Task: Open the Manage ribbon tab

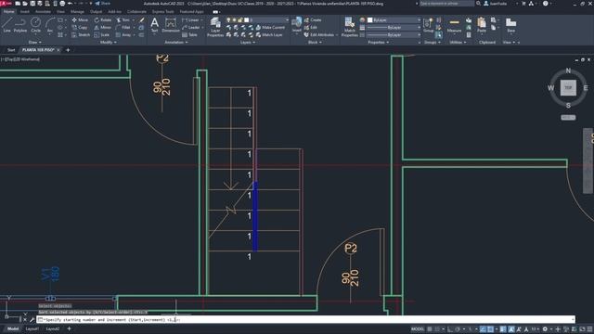Action: tap(77, 12)
